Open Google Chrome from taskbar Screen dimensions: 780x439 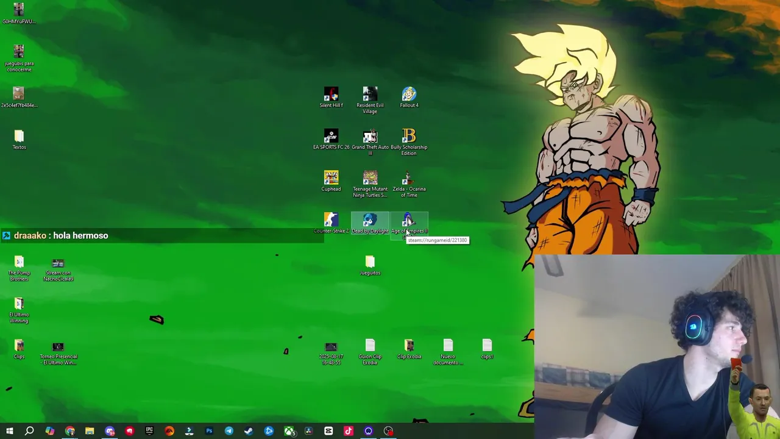(69, 431)
